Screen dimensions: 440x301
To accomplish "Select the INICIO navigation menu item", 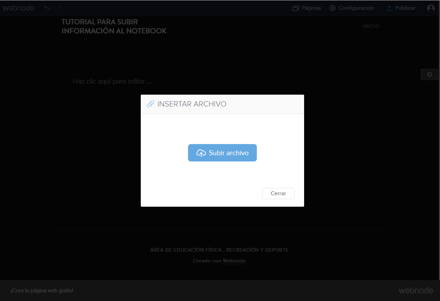I will click(x=371, y=26).
